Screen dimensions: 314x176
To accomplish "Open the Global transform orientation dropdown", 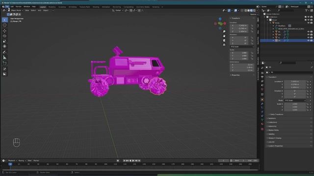I will [118, 10].
